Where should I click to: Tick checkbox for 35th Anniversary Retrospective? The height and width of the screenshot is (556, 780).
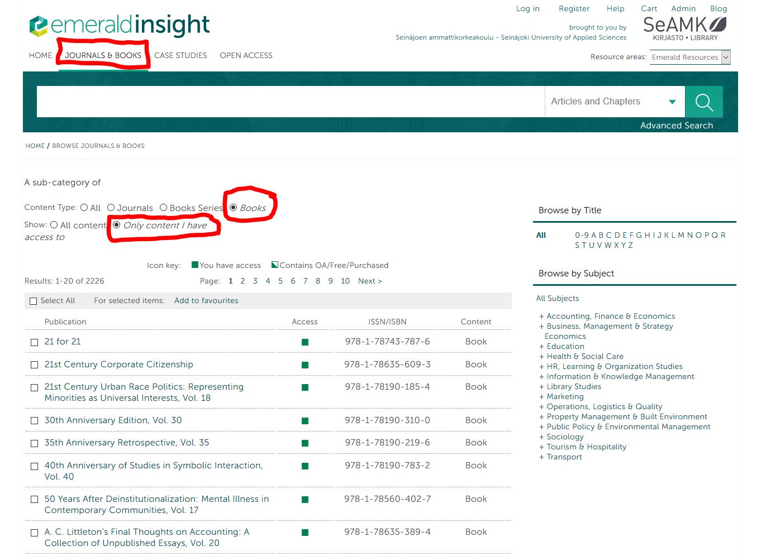click(34, 443)
